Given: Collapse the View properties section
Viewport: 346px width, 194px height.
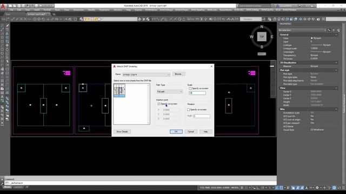Looking at the screenshot, I should point(336,88).
